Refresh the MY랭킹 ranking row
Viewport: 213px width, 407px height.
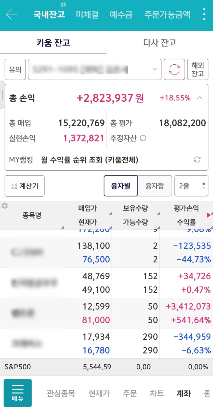pyautogui.click(x=197, y=160)
